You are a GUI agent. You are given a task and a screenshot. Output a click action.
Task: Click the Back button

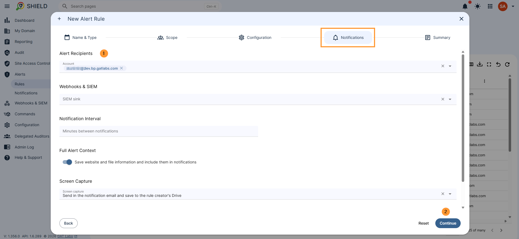click(x=68, y=223)
